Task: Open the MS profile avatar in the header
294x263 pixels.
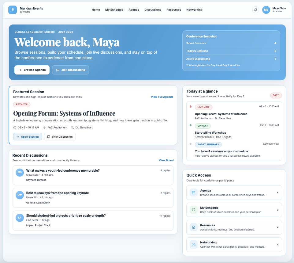Action: tap(266, 10)
